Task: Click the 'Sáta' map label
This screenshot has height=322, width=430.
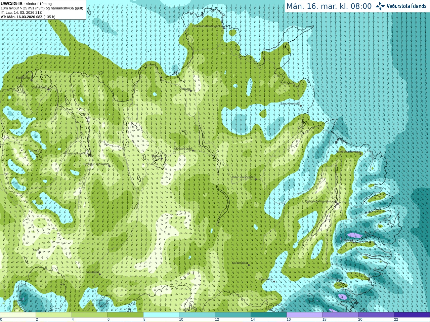Action: point(36,250)
